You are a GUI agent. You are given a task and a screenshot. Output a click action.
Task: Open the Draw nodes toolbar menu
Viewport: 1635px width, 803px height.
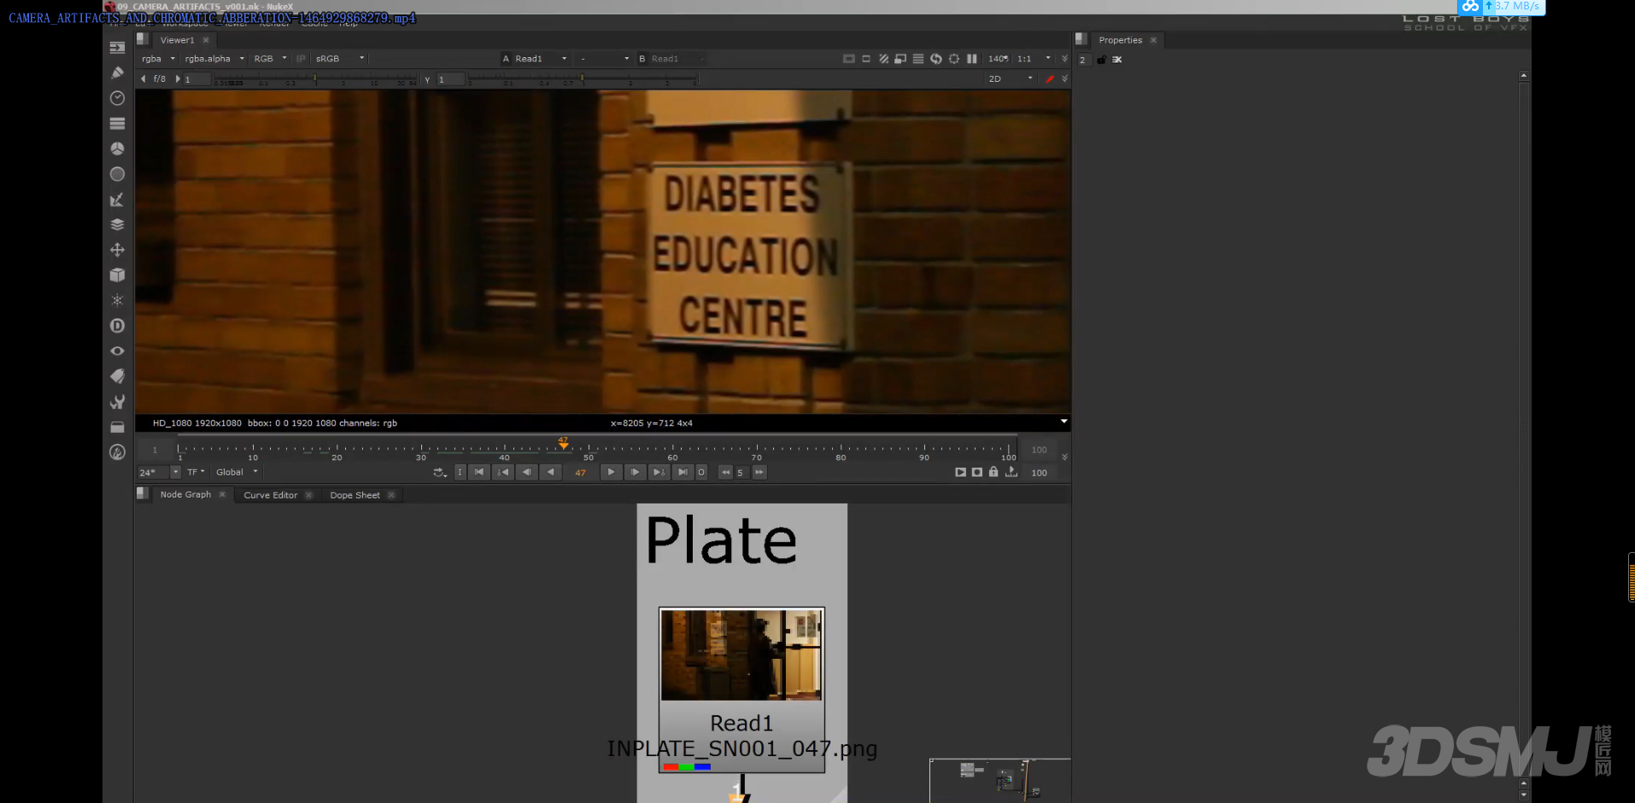coord(118,73)
